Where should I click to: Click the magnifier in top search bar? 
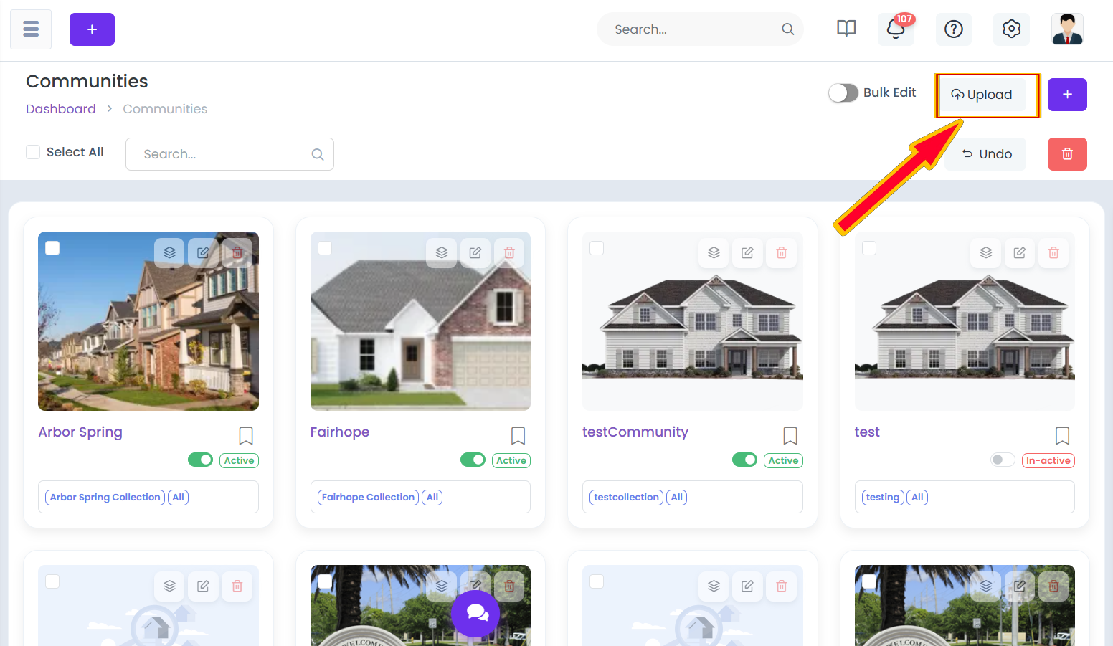click(x=787, y=29)
